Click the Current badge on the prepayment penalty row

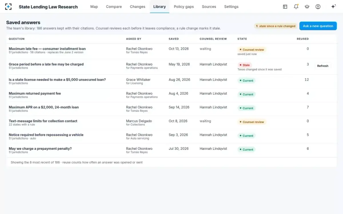pyautogui.click(x=246, y=150)
